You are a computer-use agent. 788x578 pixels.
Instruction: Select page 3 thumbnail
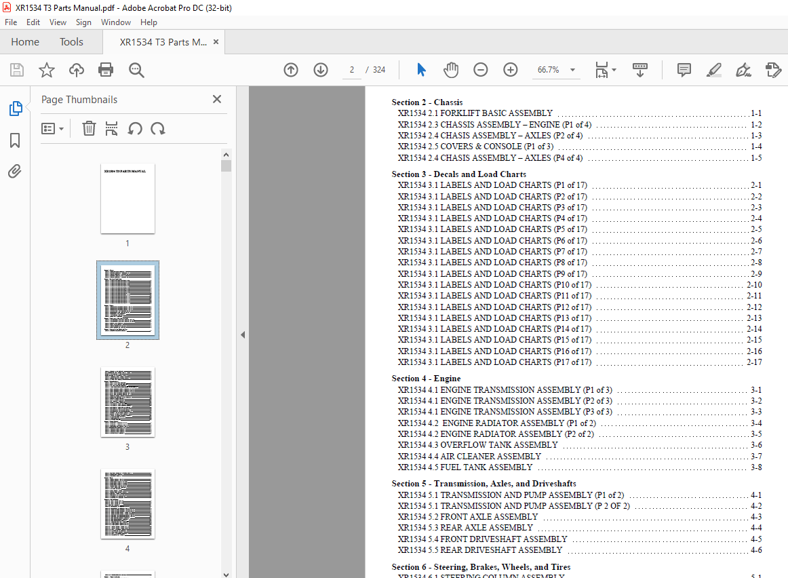[x=127, y=402]
